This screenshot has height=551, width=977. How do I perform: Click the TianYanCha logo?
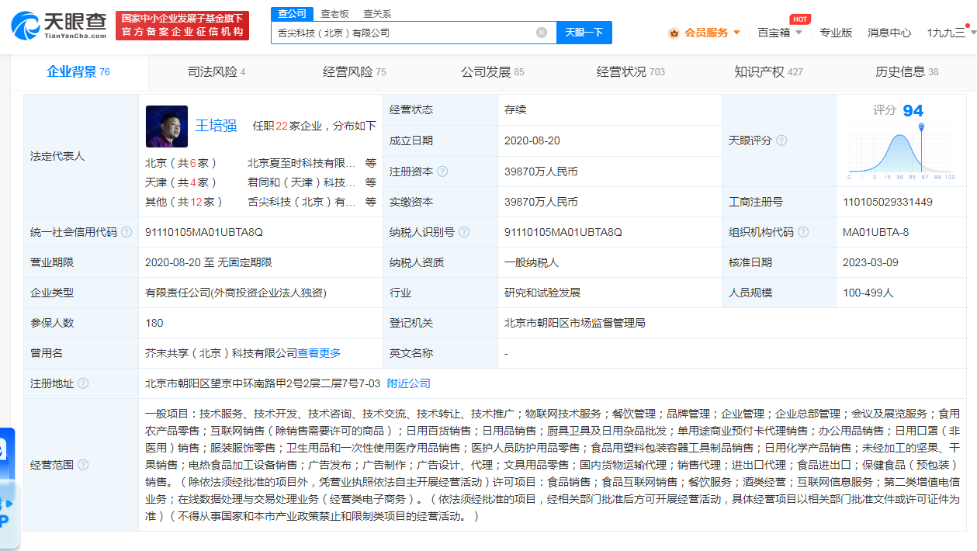click(x=58, y=25)
